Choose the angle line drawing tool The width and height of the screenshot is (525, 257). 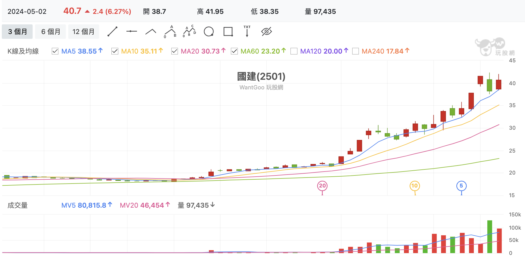coord(151,32)
